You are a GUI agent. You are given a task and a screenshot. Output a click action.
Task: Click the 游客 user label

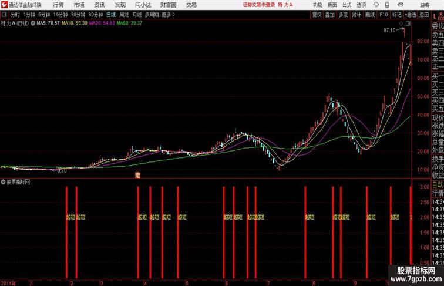[425, 5]
